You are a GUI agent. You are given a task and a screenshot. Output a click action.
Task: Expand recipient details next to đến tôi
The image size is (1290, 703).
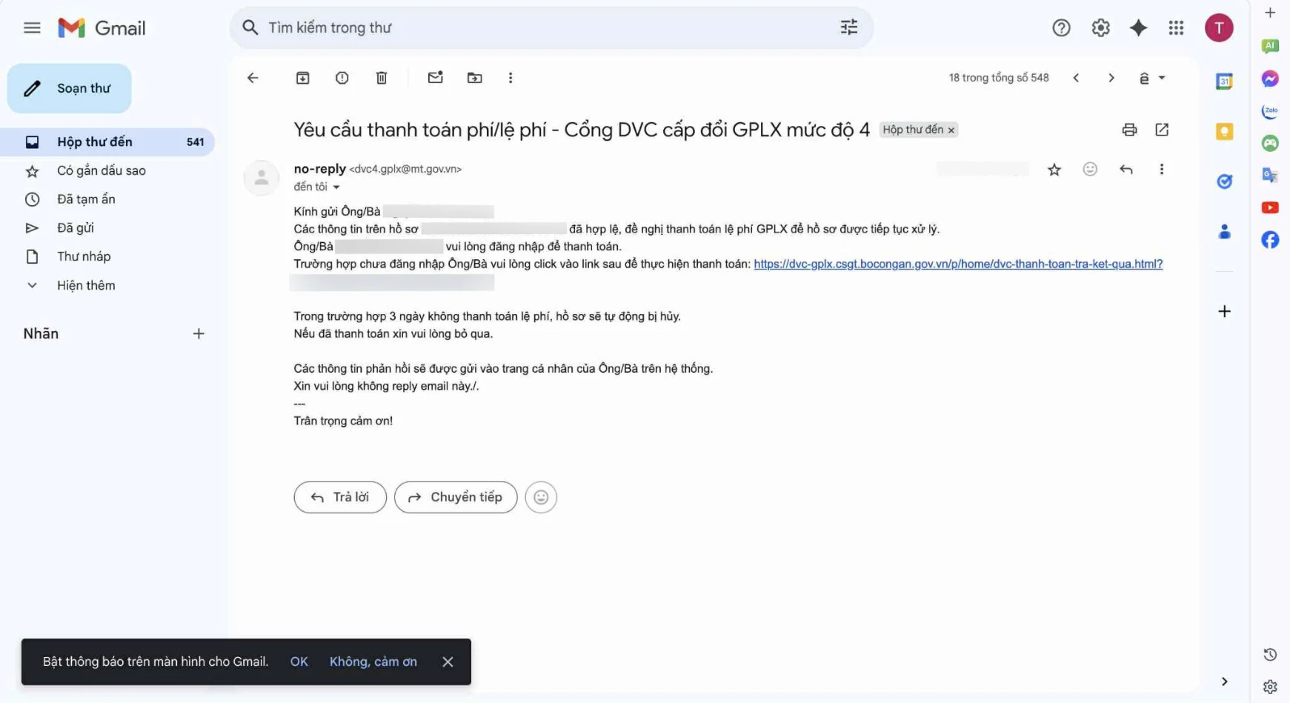(x=336, y=187)
